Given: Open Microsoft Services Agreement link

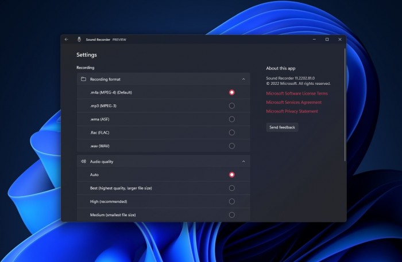Looking at the screenshot, I should coord(294,103).
